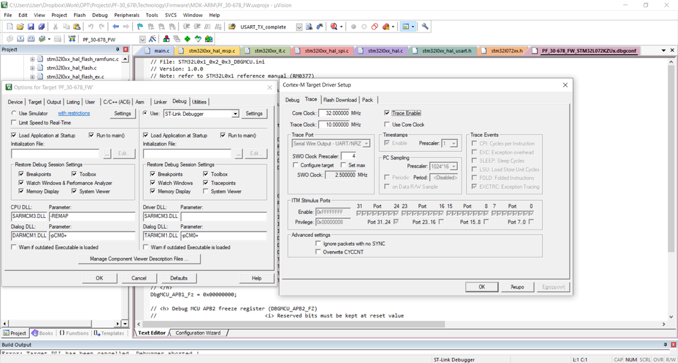Open Options for Target magic wand
The height and width of the screenshot is (363, 678).
[x=153, y=39]
